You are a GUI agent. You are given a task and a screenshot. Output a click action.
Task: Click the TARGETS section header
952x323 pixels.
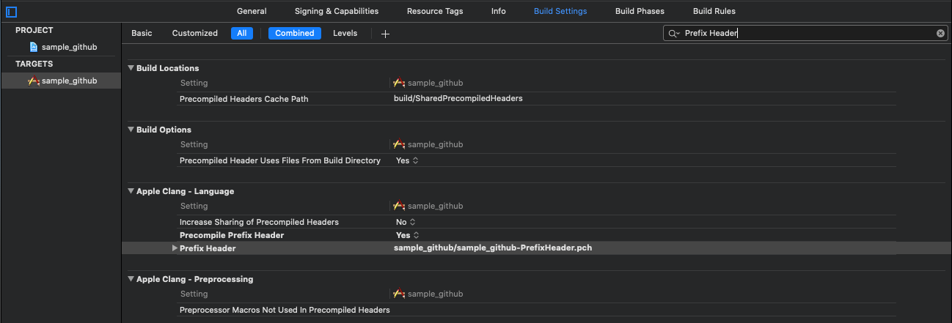point(34,64)
